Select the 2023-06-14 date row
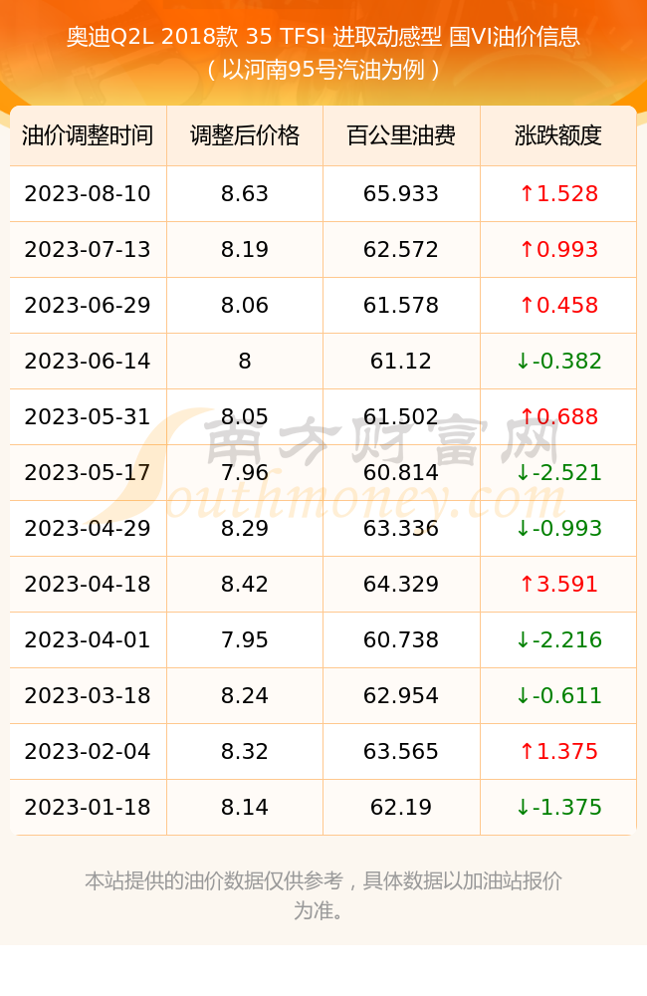647x996 pixels. (323, 361)
